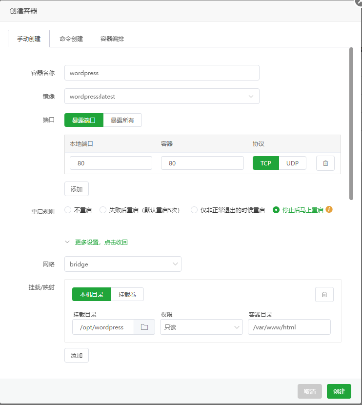
Task: Delete the port 80 mapping row
Action: pos(325,163)
